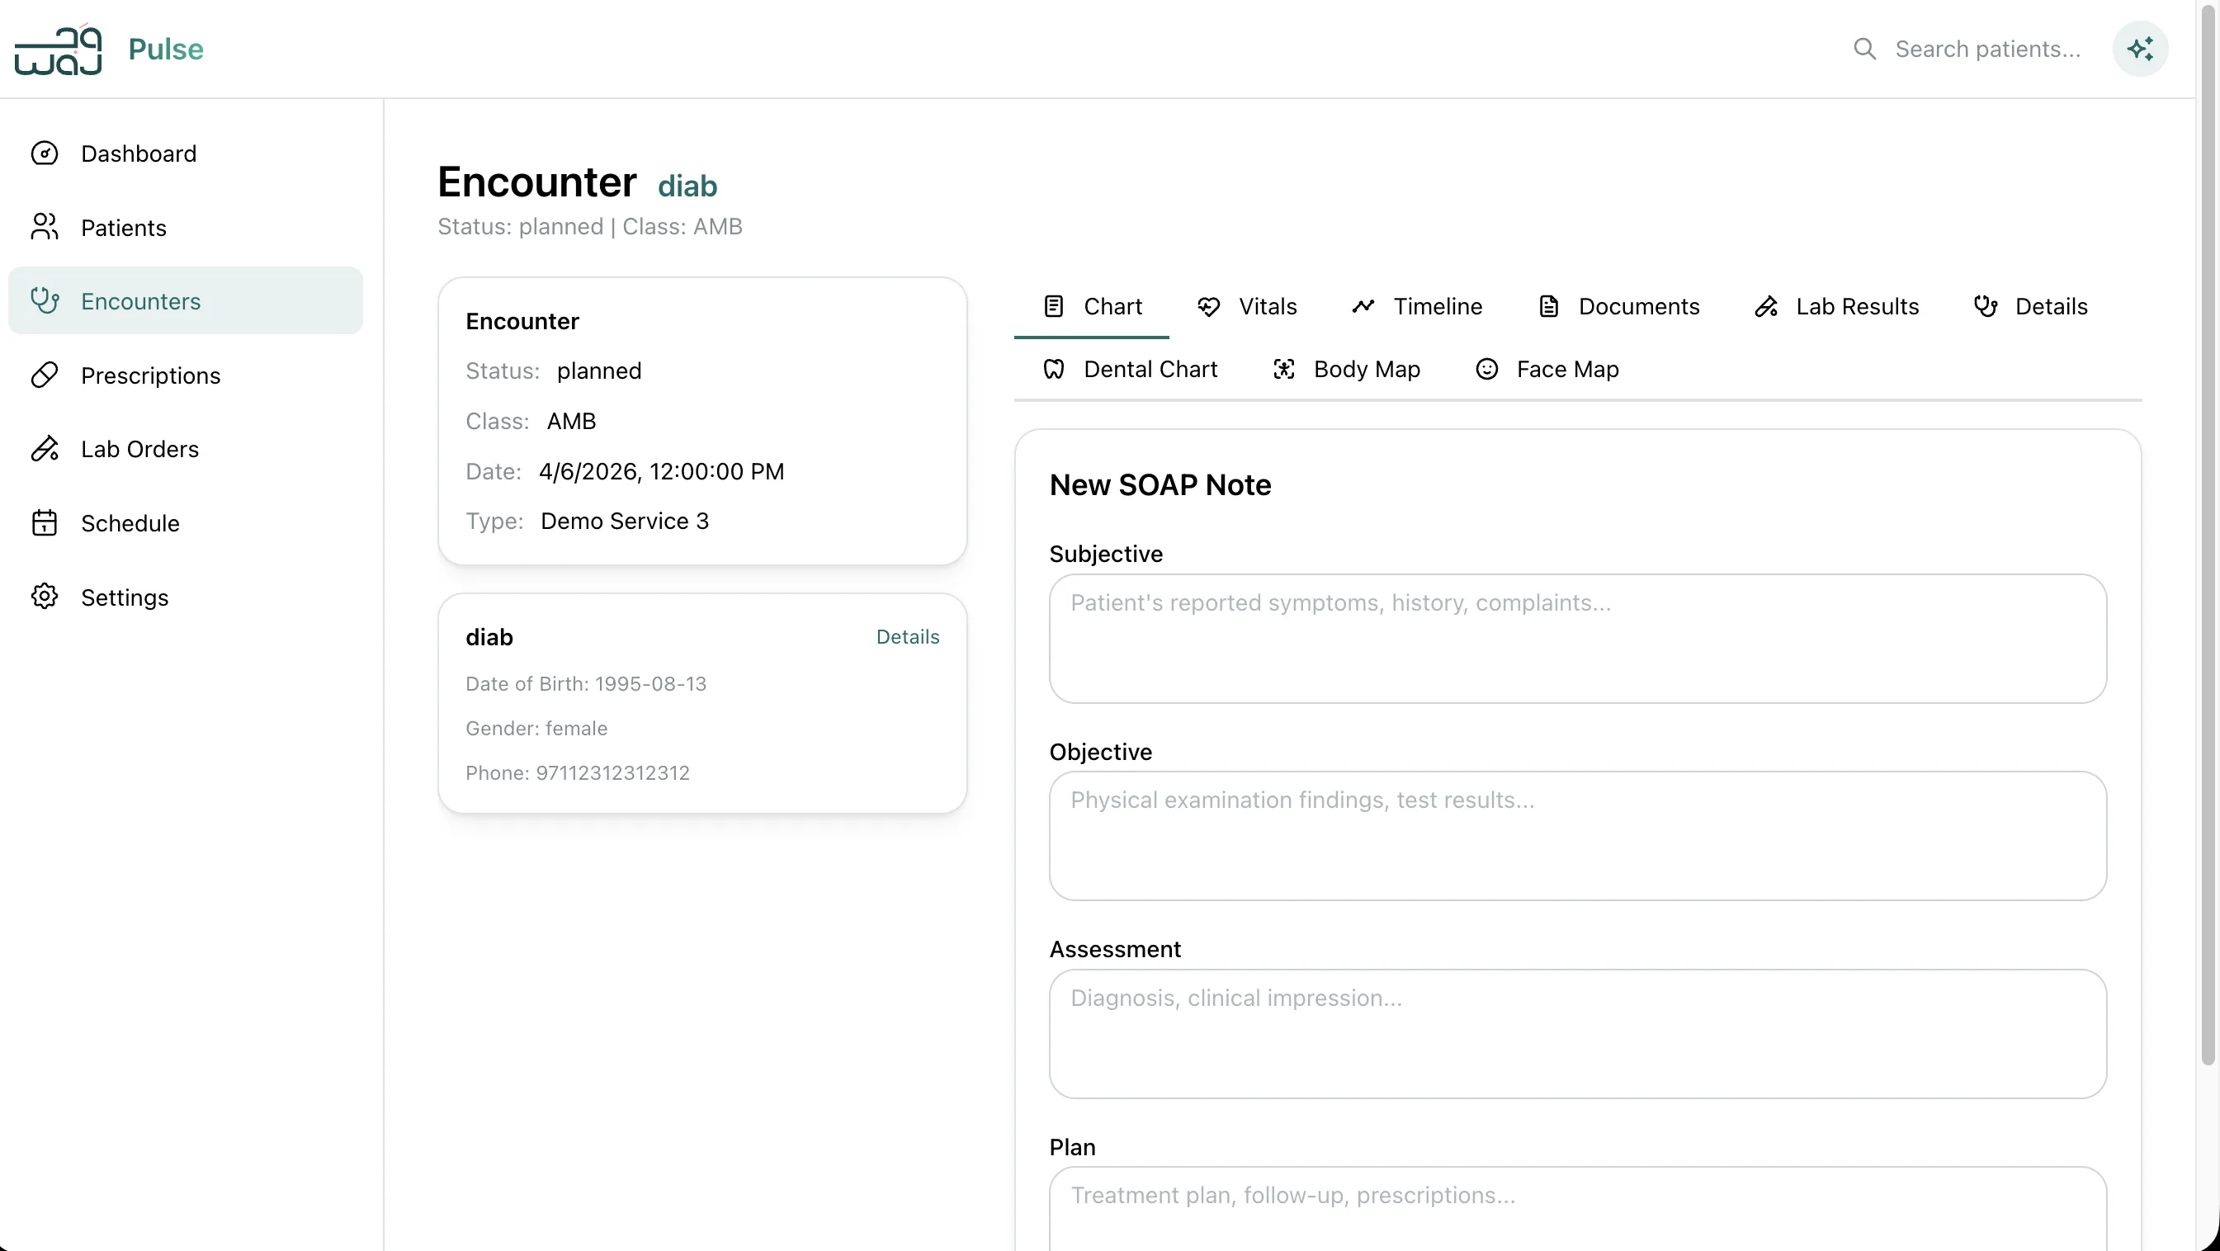The width and height of the screenshot is (2220, 1251).
Task: Click the Dashboard gauge icon
Action: pyautogui.click(x=44, y=153)
